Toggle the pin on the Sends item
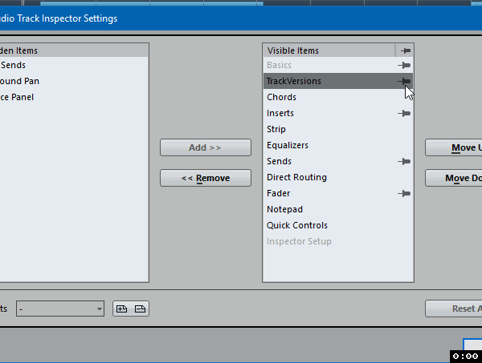Screen dimensions: 482x363 point(405,161)
